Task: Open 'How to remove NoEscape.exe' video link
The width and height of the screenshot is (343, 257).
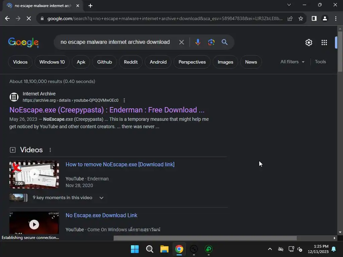Action: click(120, 164)
